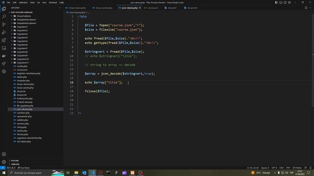Open the Accounts menu icon
Viewport: 314px width, 176px height.
click(4, 154)
